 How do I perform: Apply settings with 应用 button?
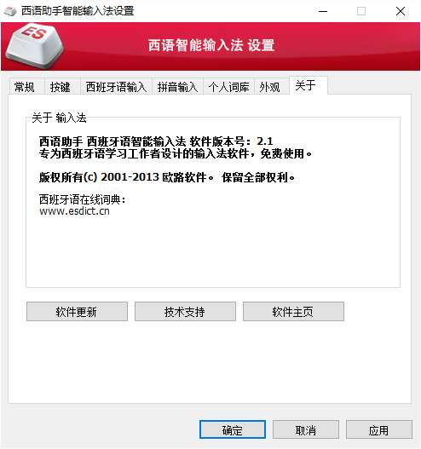click(379, 429)
